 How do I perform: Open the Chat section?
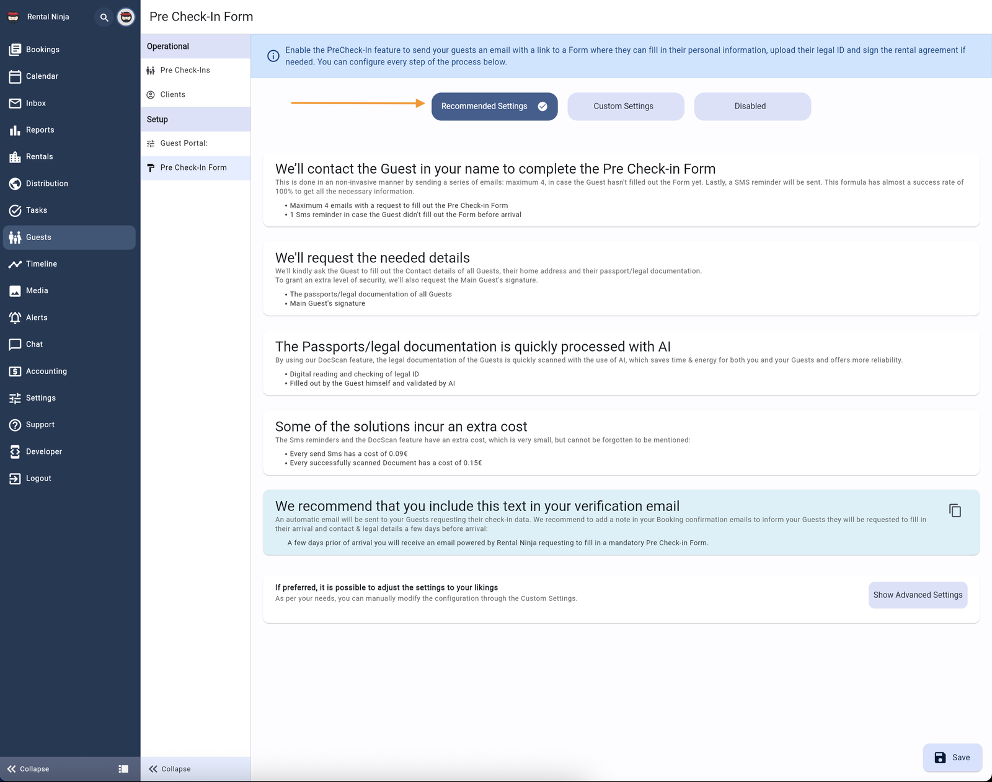click(x=34, y=344)
